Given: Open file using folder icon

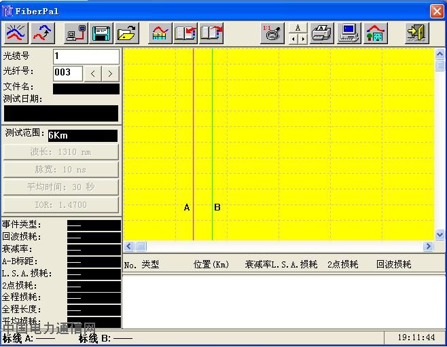Looking at the screenshot, I should 126,33.
